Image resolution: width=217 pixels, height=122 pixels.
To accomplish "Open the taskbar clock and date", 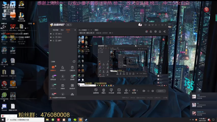I will click(202, 120).
